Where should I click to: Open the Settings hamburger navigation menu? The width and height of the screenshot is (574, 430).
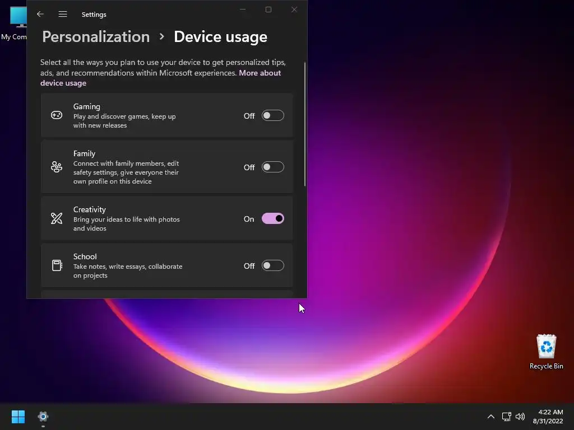63,14
